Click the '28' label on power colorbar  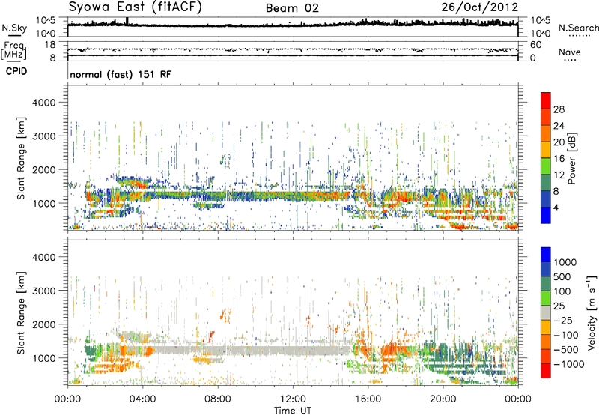tap(559, 109)
